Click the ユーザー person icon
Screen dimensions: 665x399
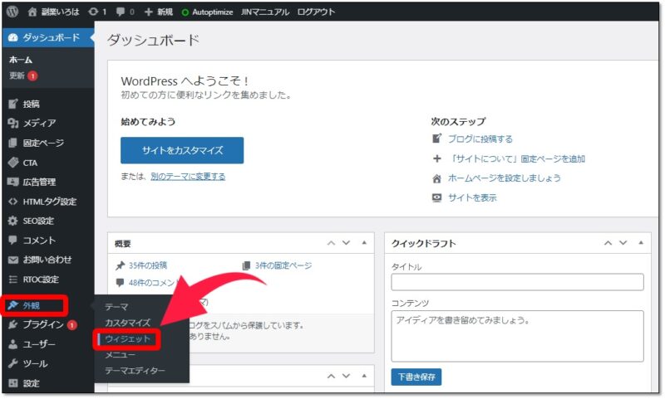(x=13, y=344)
